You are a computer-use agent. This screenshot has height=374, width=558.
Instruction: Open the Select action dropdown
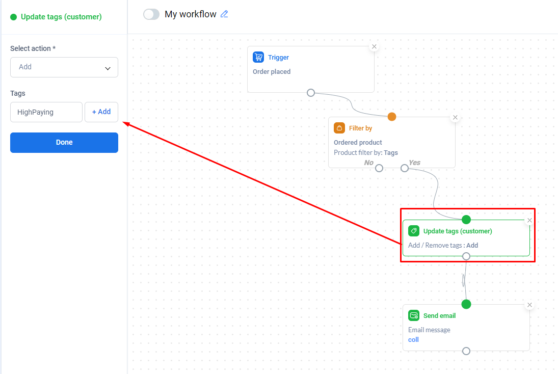tap(64, 67)
